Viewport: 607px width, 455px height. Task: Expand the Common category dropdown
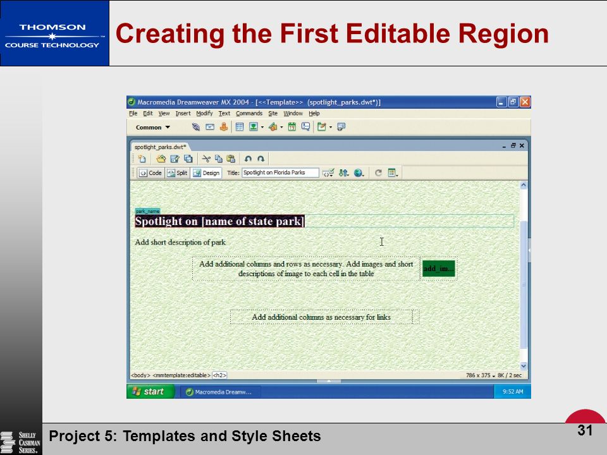pyautogui.click(x=153, y=127)
